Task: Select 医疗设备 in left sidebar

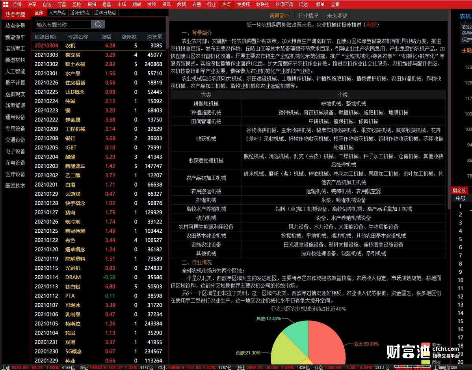Action: [15, 174]
